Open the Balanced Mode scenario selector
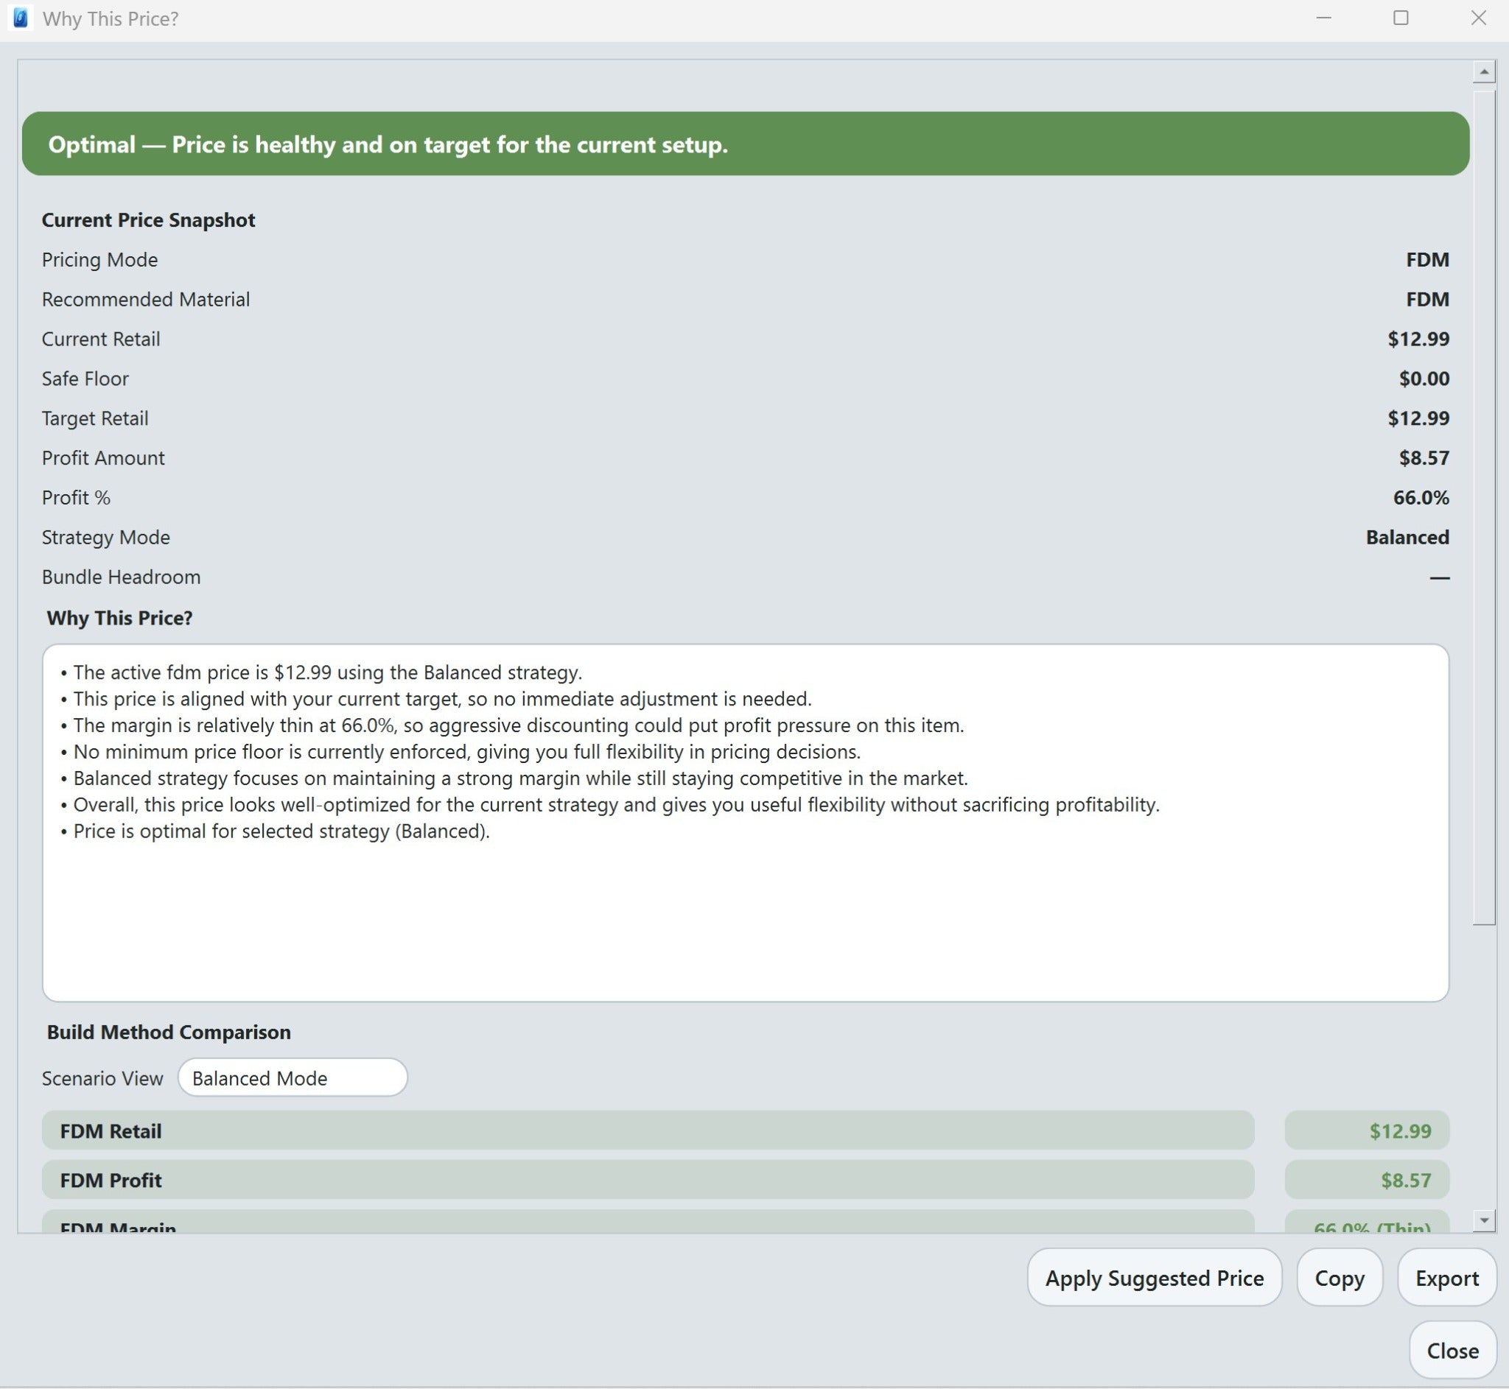The width and height of the screenshot is (1509, 1389). click(292, 1077)
